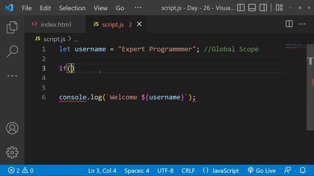Open editor More Actions ellipsis

click(302, 24)
